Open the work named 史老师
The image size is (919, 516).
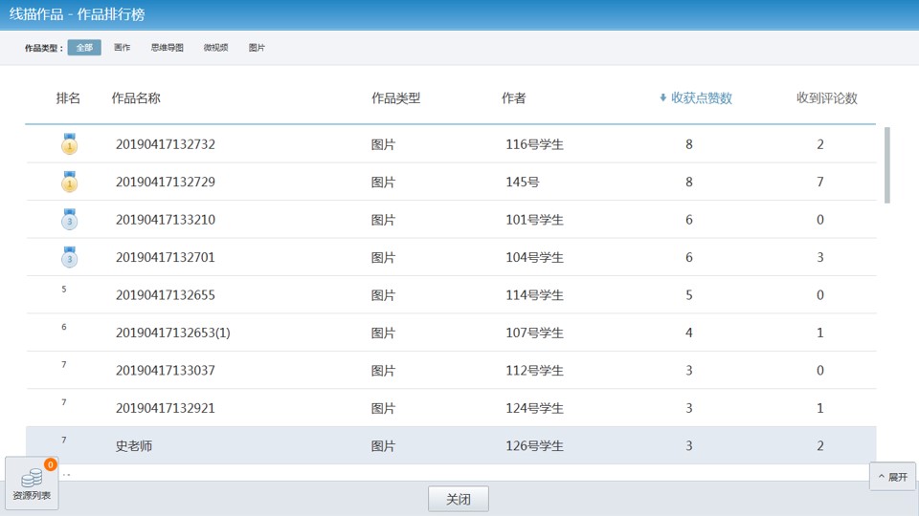click(134, 446)
